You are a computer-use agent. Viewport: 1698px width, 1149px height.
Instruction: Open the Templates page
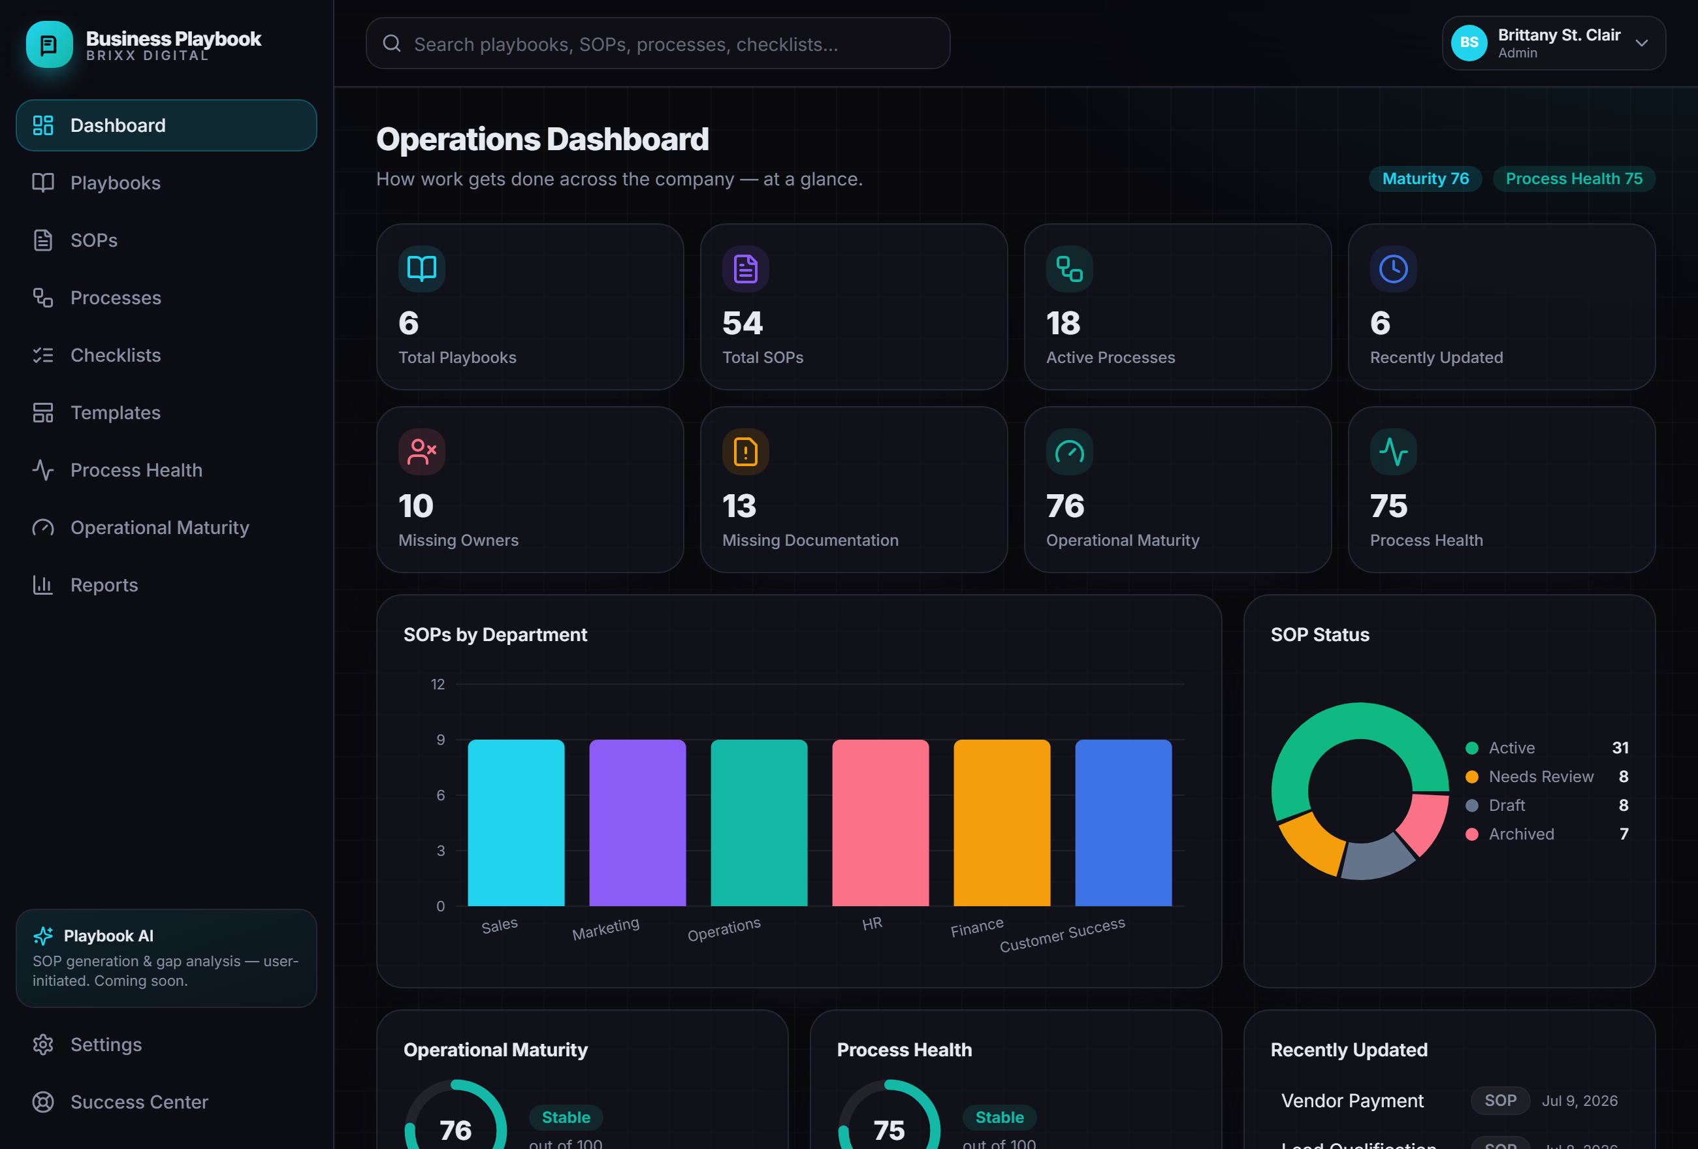coord(167,413)
